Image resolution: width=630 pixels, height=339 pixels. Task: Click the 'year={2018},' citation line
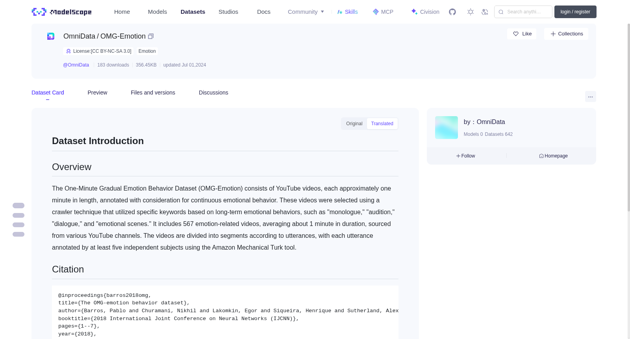click(78, 334)
